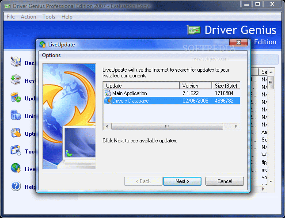285x218 pixels.
Task: Click the Restore sidebar icon
Action: click(15, 80)
